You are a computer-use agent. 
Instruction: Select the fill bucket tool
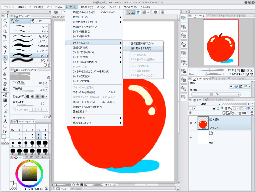coord(5,95)
